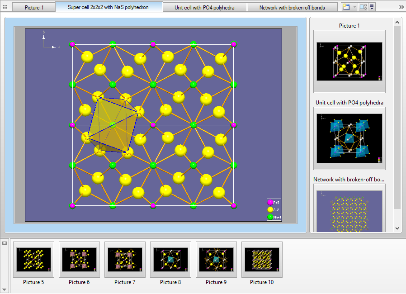Click the sidebar scrollbar down arrow
The image size is (406, 294).
click(x=397, y=228)
